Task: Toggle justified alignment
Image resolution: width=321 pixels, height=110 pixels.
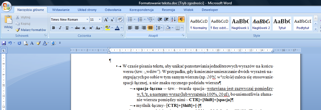Action: [150, 28]
